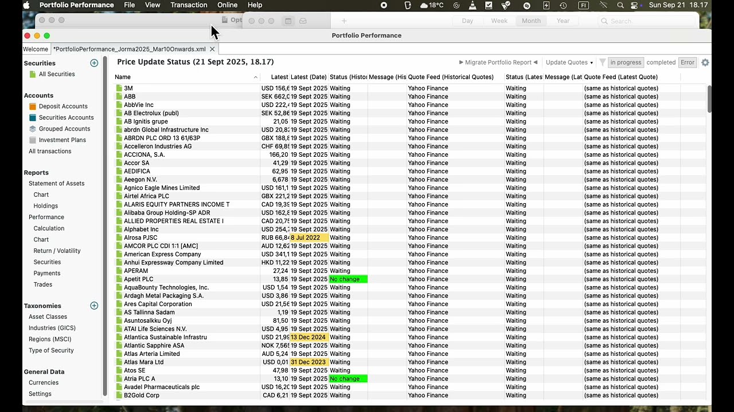Add a new taxonomy with the plus icon
The height and width of the screenshot is (412, 734).
pos(94,306)
